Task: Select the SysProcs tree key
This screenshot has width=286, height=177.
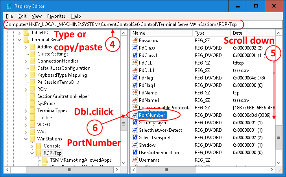Action: (46, 103)
